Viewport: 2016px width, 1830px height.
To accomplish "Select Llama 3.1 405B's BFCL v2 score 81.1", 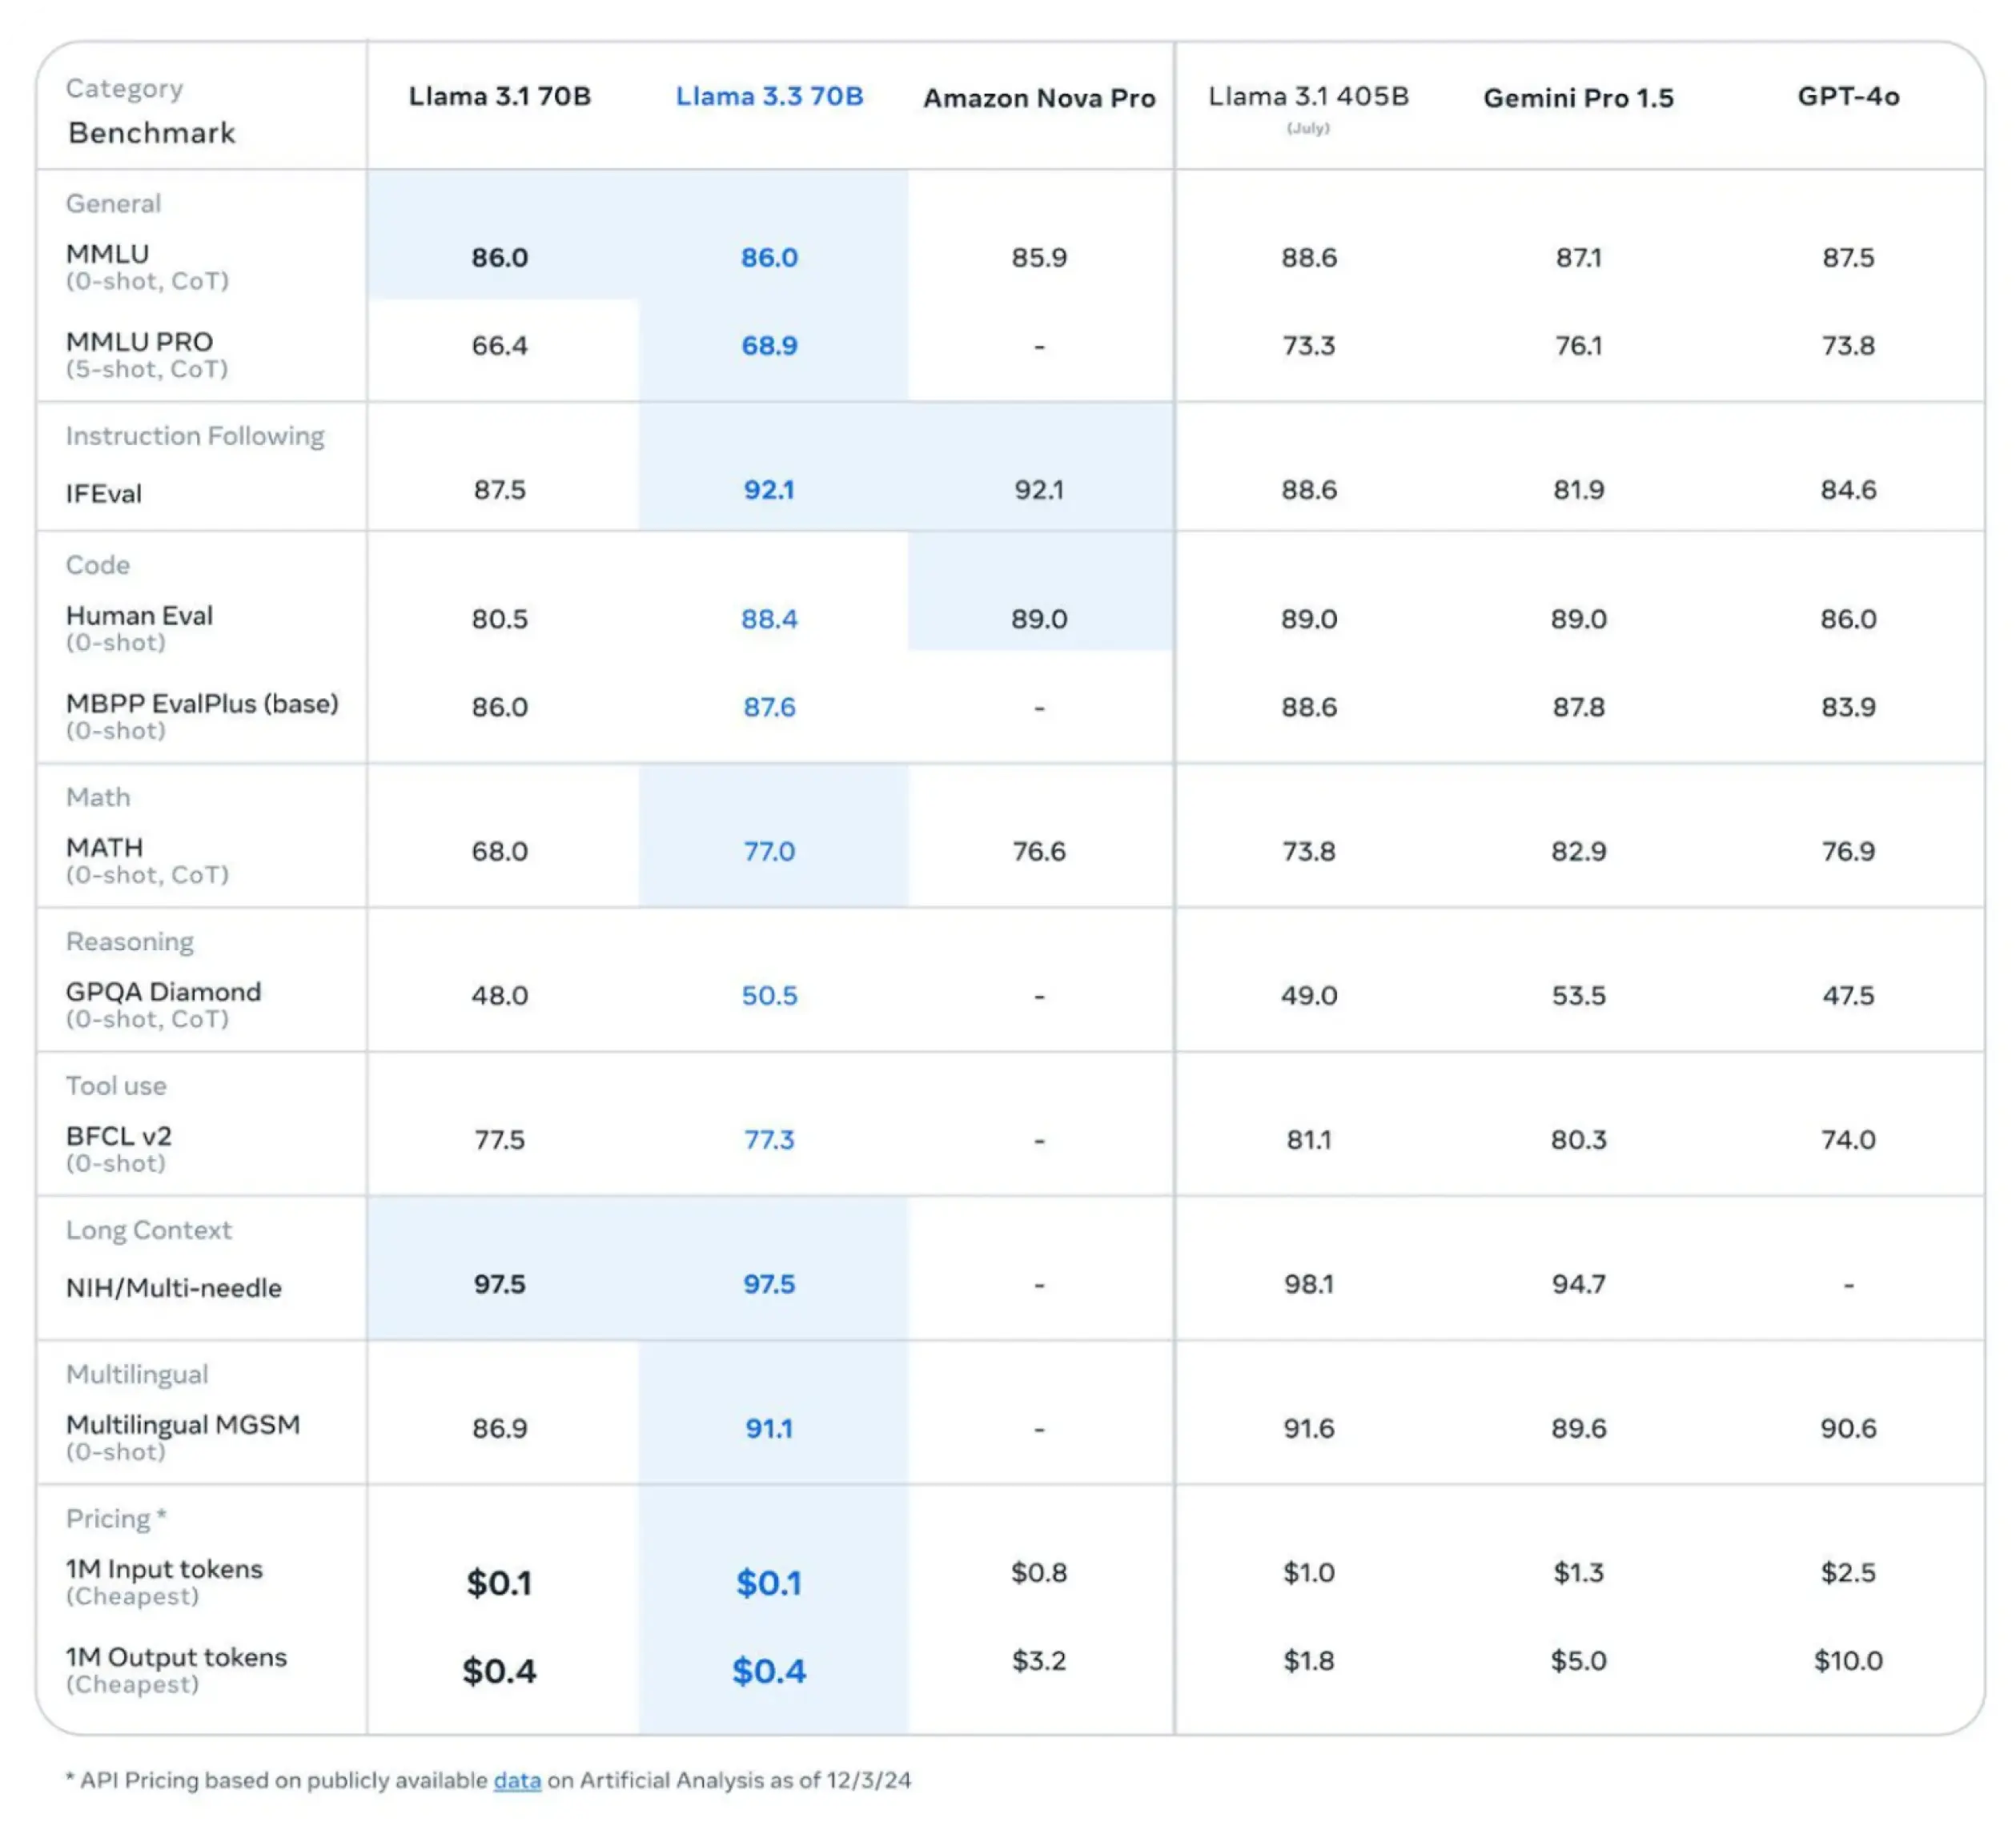I will [1308, 1139].
